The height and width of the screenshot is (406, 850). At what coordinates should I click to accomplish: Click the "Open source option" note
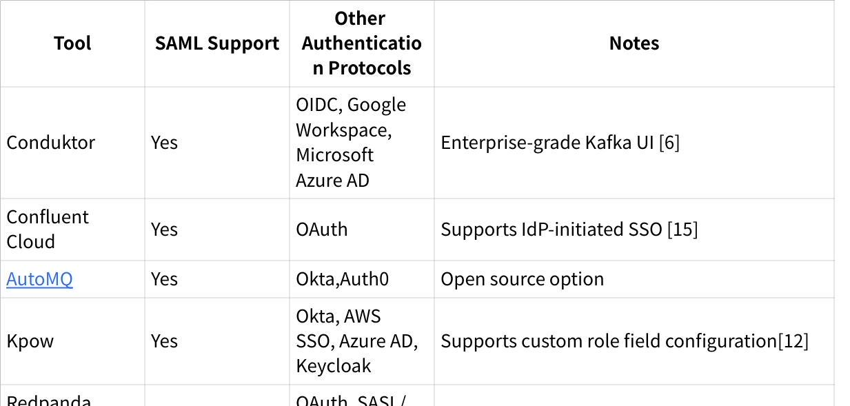tap(522, 279)
